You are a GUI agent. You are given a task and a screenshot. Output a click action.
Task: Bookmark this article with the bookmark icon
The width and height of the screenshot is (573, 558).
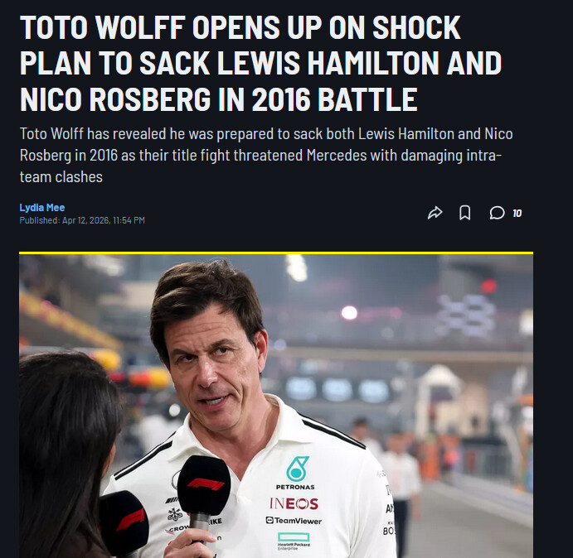click(465, 213)
